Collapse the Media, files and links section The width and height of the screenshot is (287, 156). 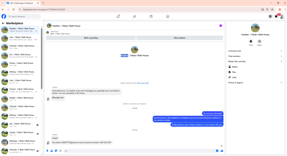coord(255,61)
